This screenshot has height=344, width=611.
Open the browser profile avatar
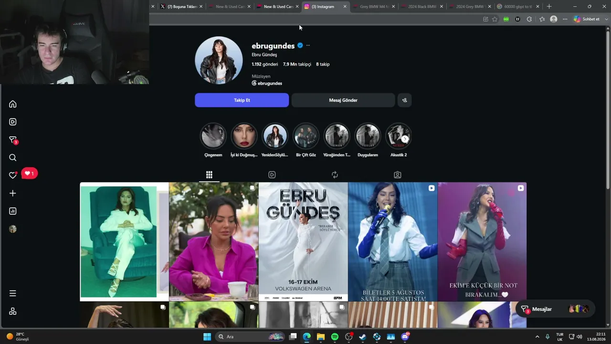(x=554, y=19)
